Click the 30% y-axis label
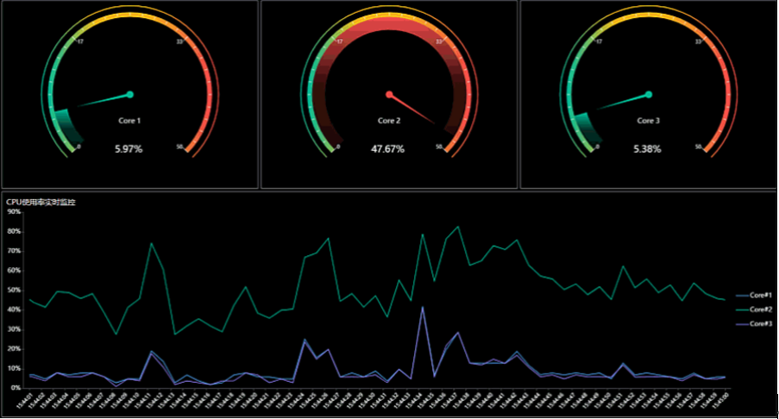 [15, 329]
